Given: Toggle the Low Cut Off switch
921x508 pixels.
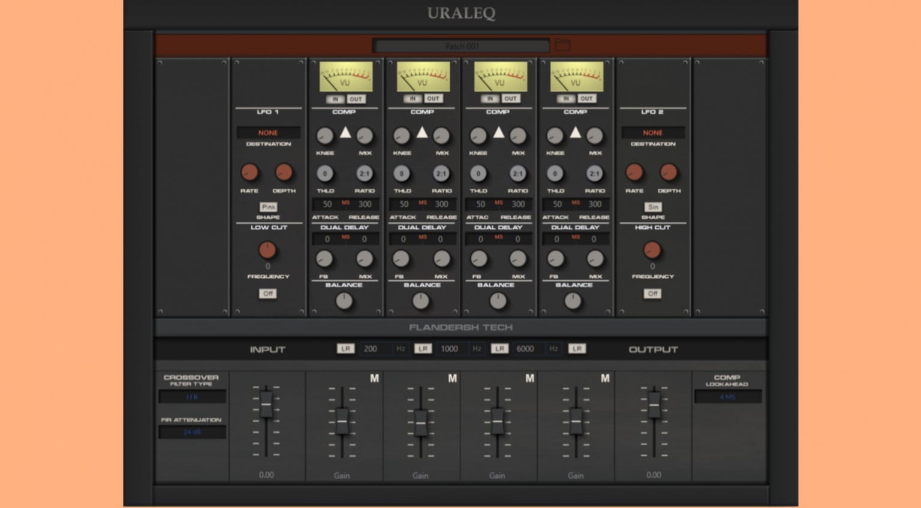Looking at the screenshot, I should 267,294.
